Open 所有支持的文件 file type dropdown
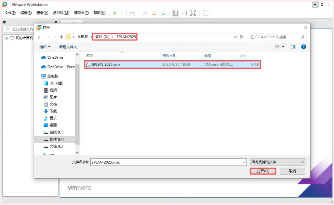The image size is (334, 205). click(278, 162)
